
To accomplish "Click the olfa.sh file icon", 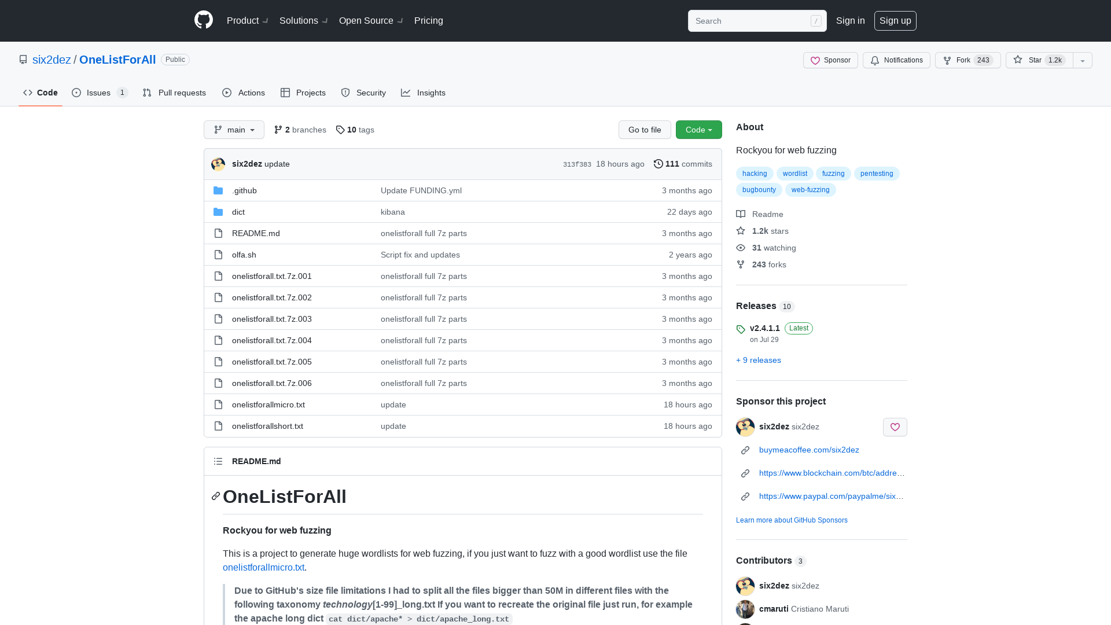I will click(x=218, y=255).
